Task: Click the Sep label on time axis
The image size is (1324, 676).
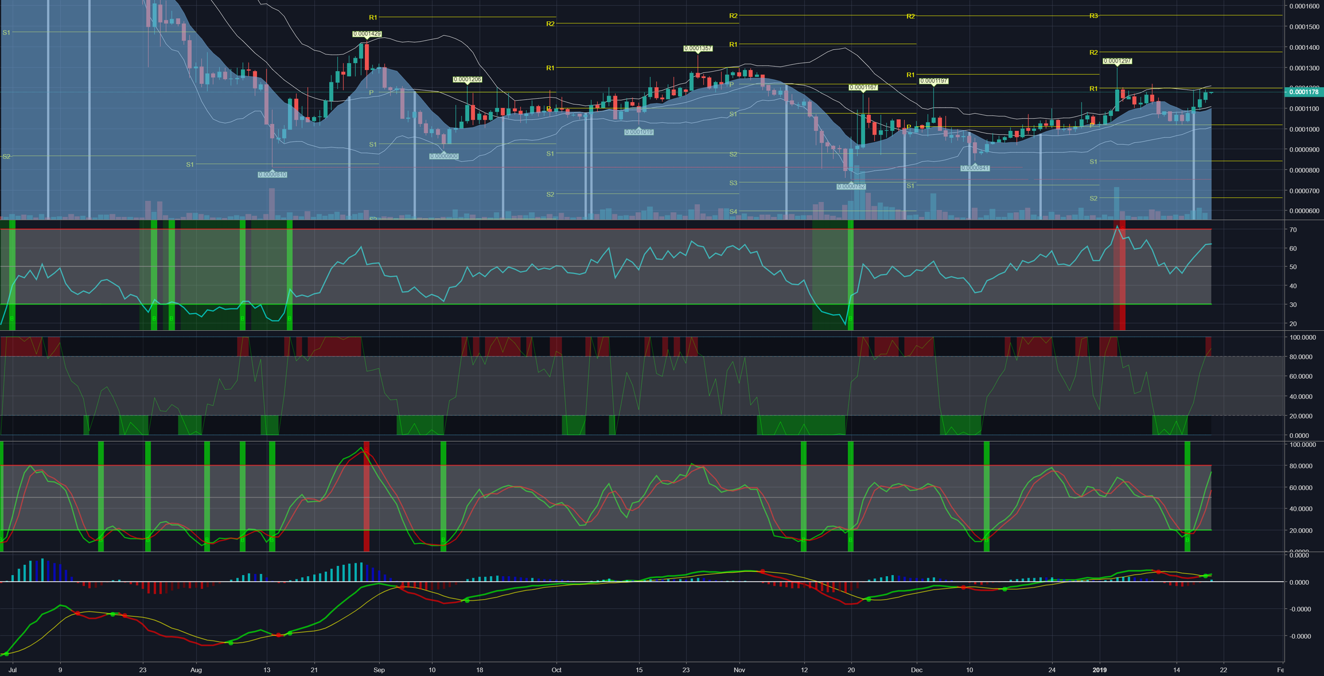Action: click(x=379, y=670)
